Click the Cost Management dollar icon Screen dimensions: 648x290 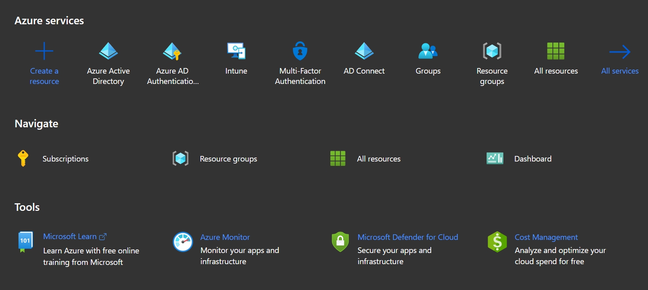pyautogui.click(x=497, y=242)
